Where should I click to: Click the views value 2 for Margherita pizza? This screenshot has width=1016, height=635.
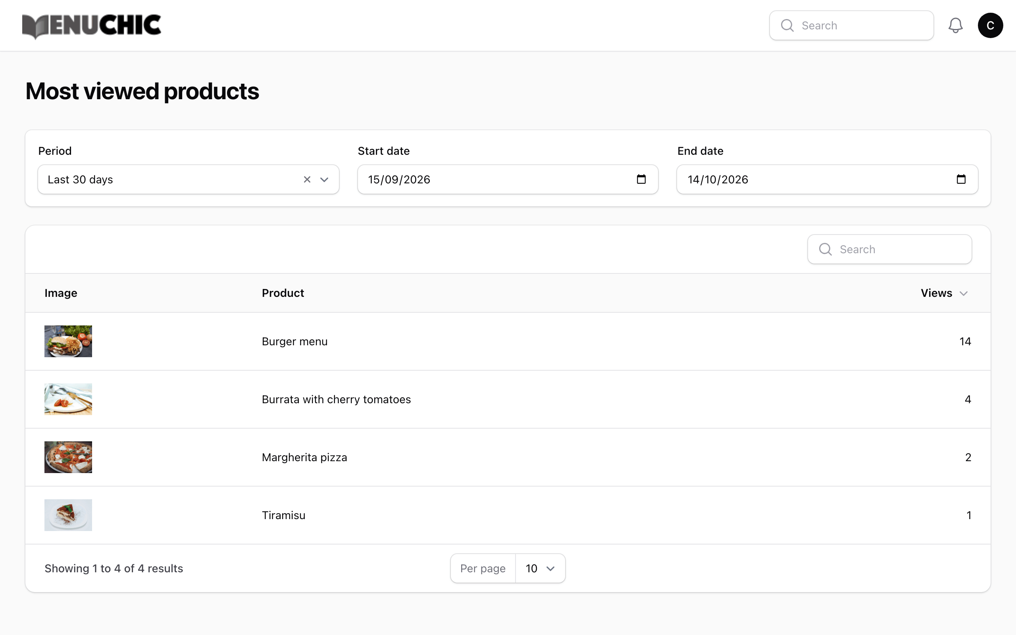[968, 457]
